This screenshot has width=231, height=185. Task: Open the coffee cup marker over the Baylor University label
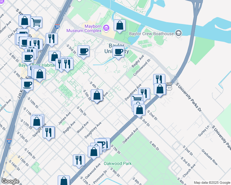[119, 52]
